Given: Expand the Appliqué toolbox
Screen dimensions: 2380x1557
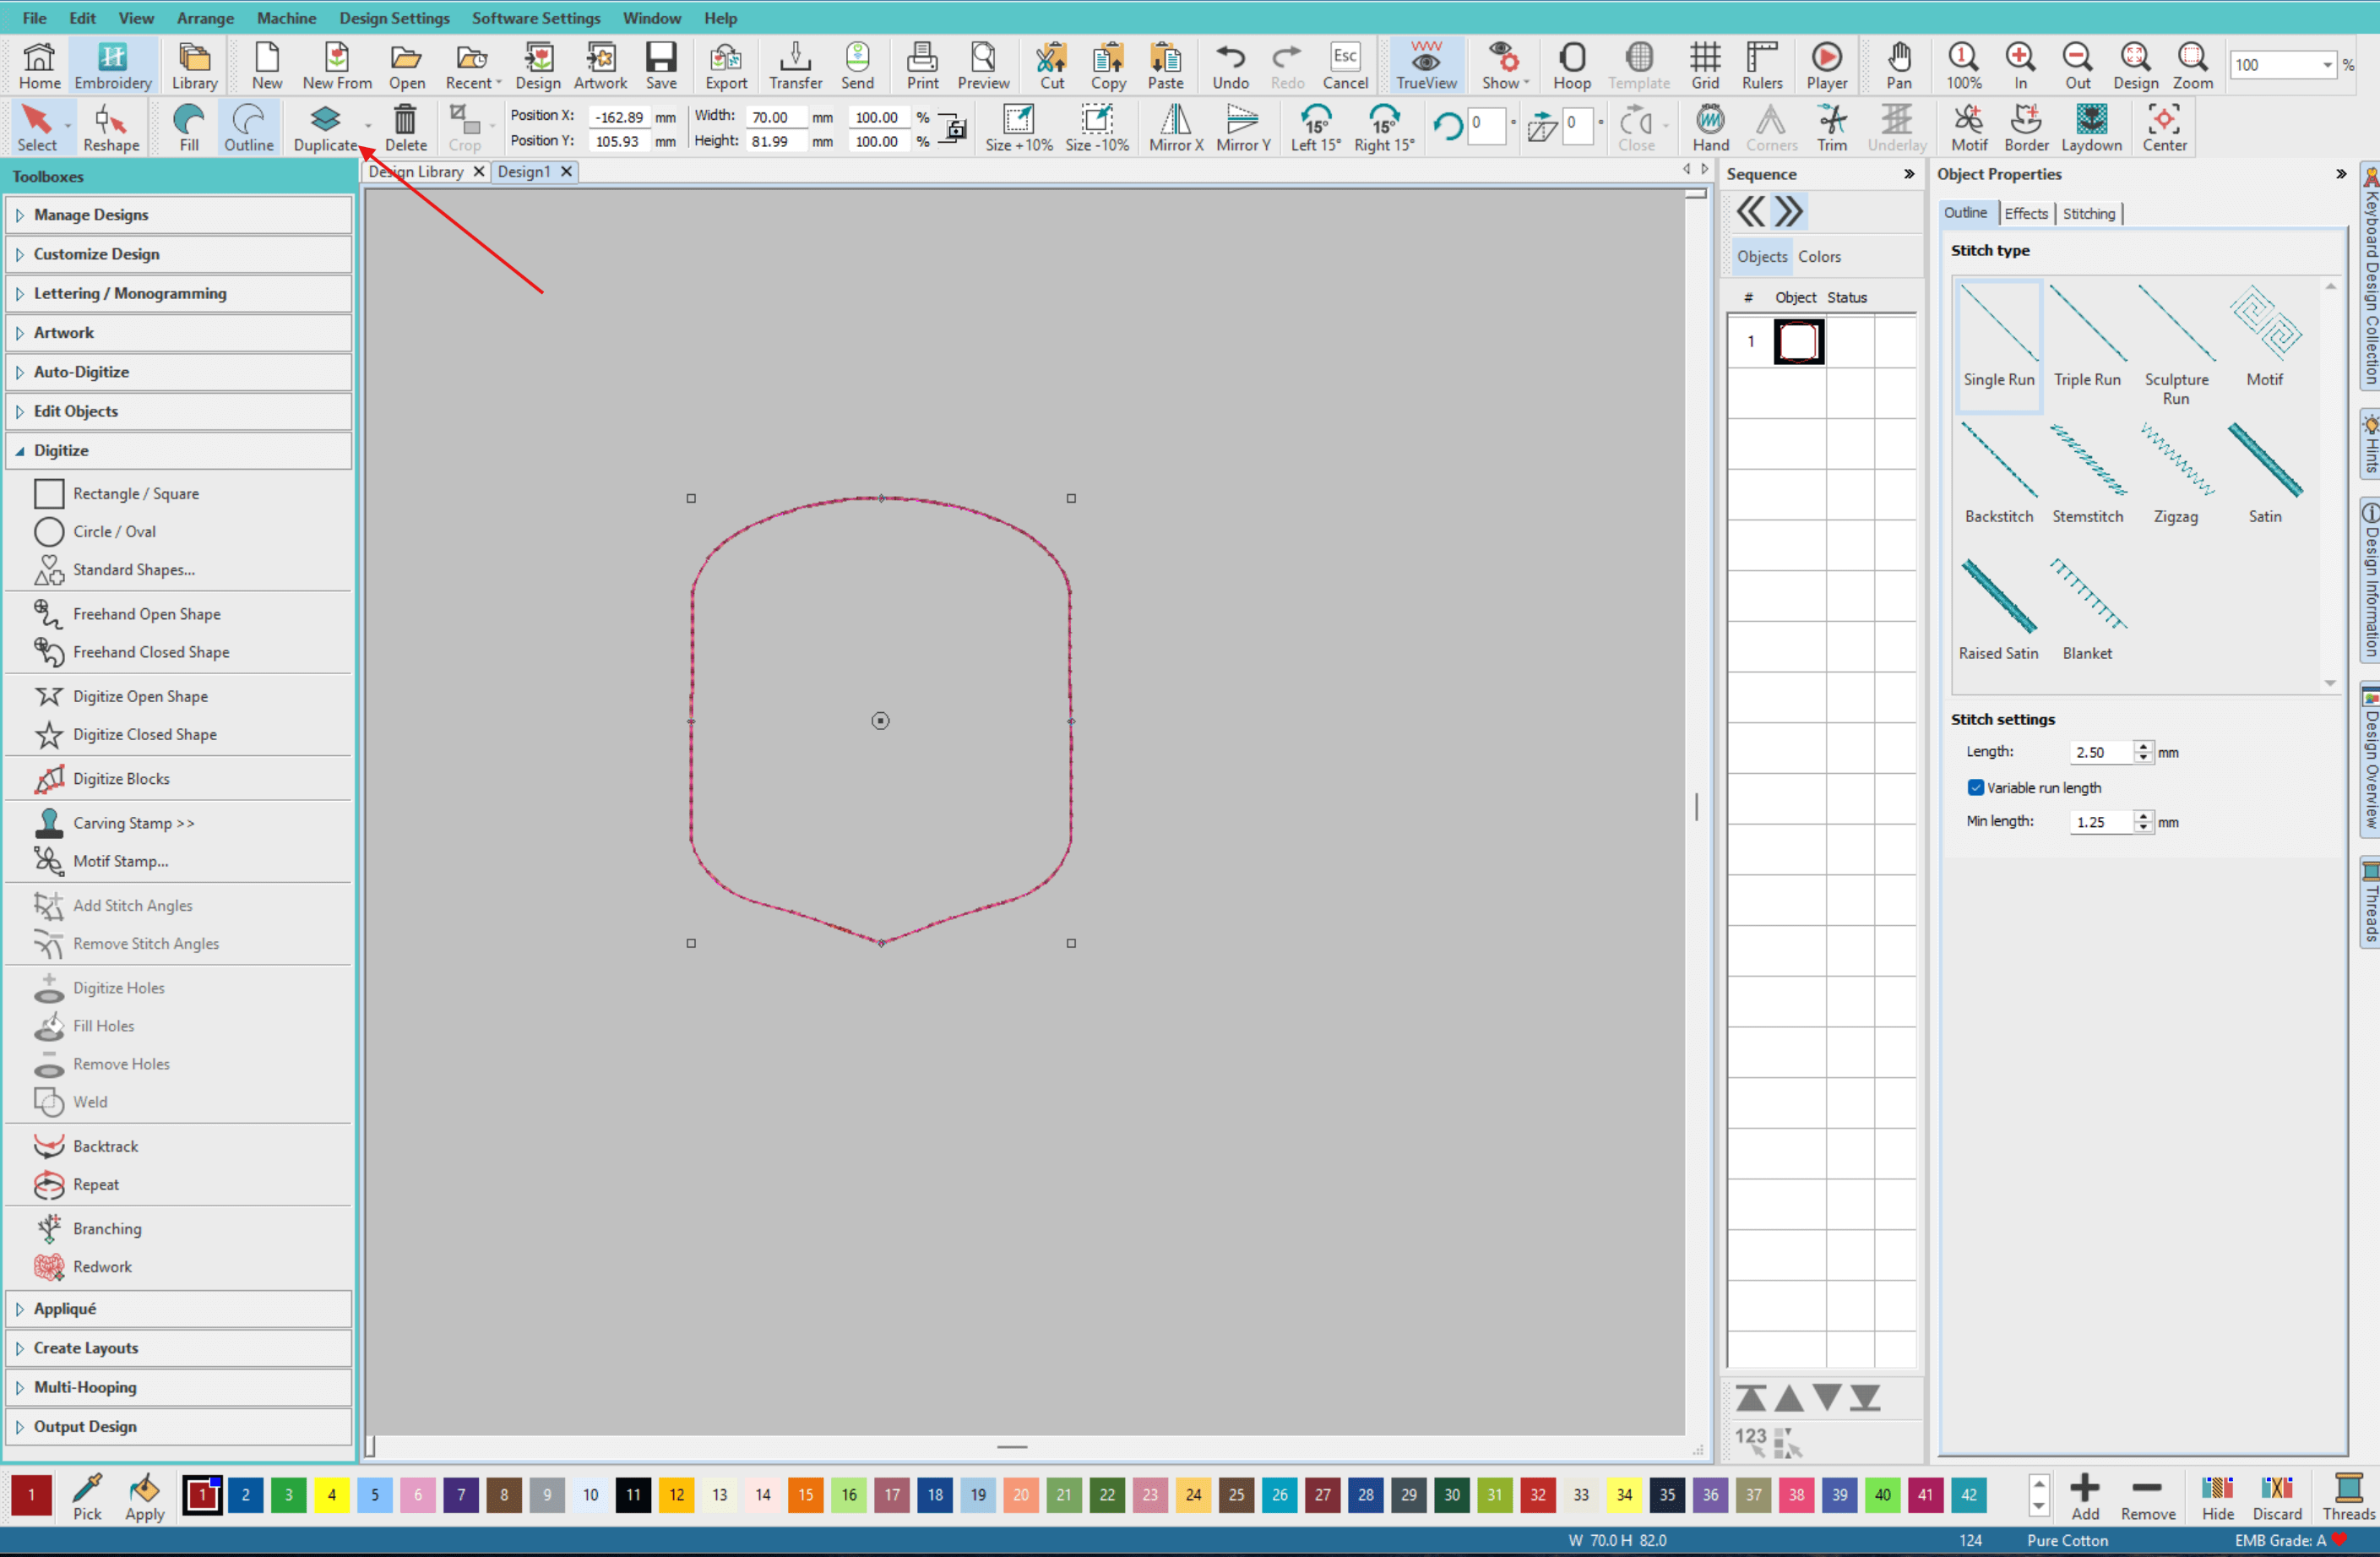Looking at the screenshot, I should tap(65, 1309).
